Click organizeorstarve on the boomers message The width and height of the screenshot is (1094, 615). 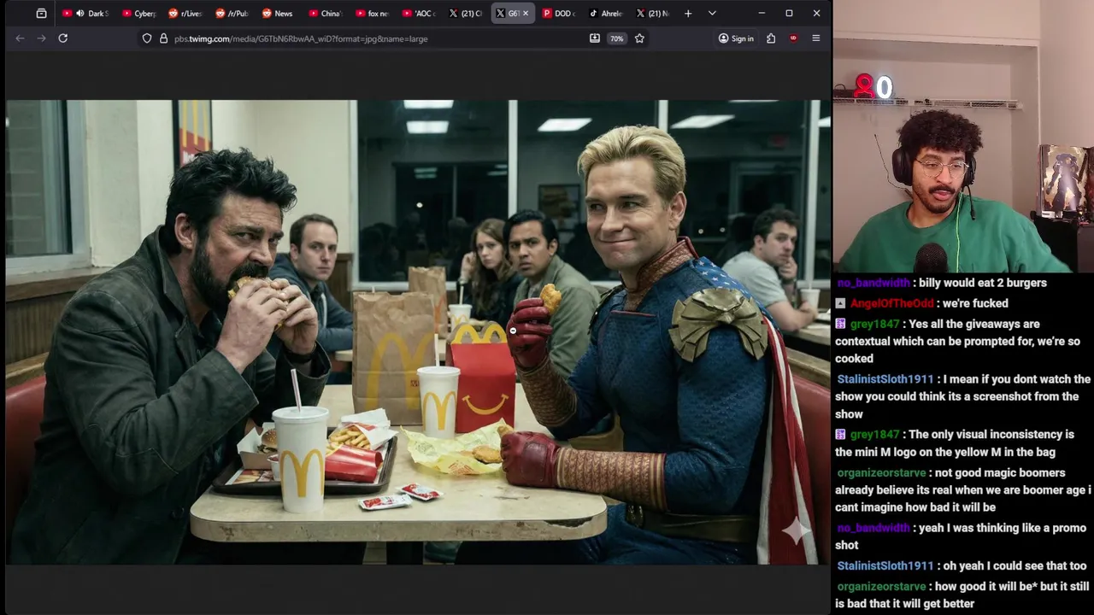[881, 473]
